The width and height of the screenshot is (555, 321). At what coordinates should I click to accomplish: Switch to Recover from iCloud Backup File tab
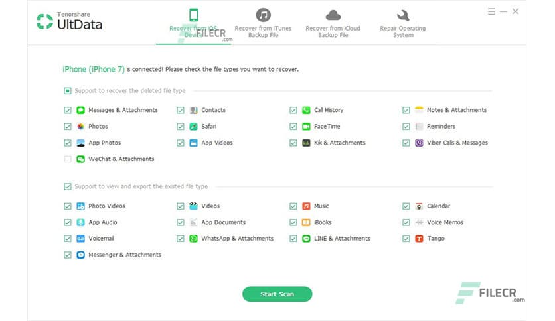tap(333, 23)
